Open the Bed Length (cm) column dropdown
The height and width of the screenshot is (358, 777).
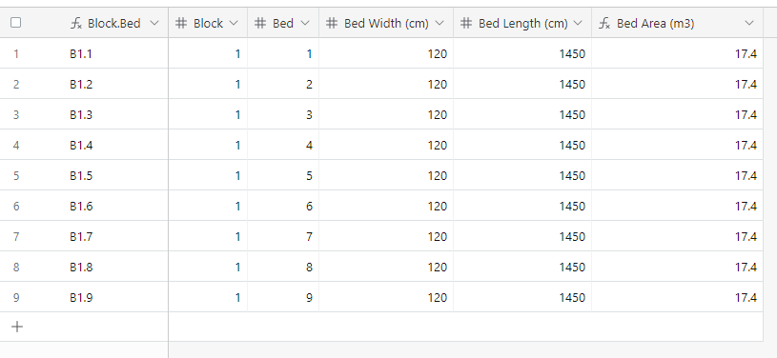pos(578,23)
